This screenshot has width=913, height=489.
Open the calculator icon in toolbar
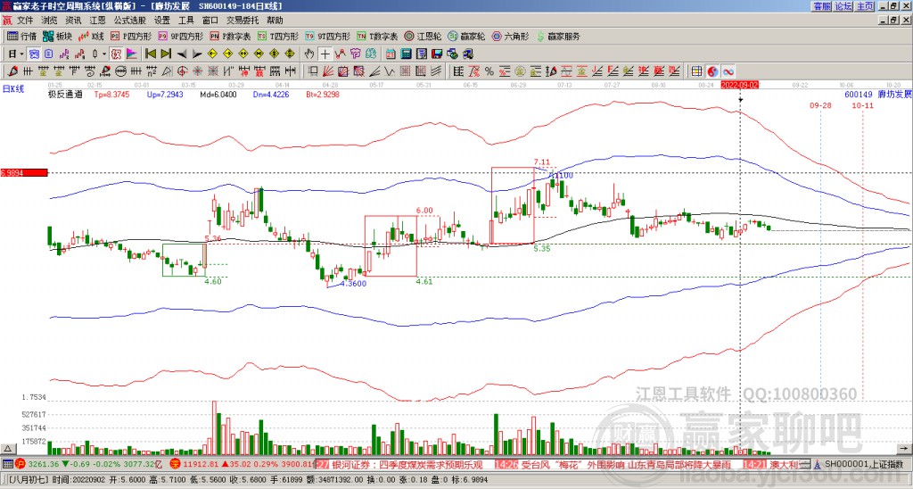tap(407, 54)
